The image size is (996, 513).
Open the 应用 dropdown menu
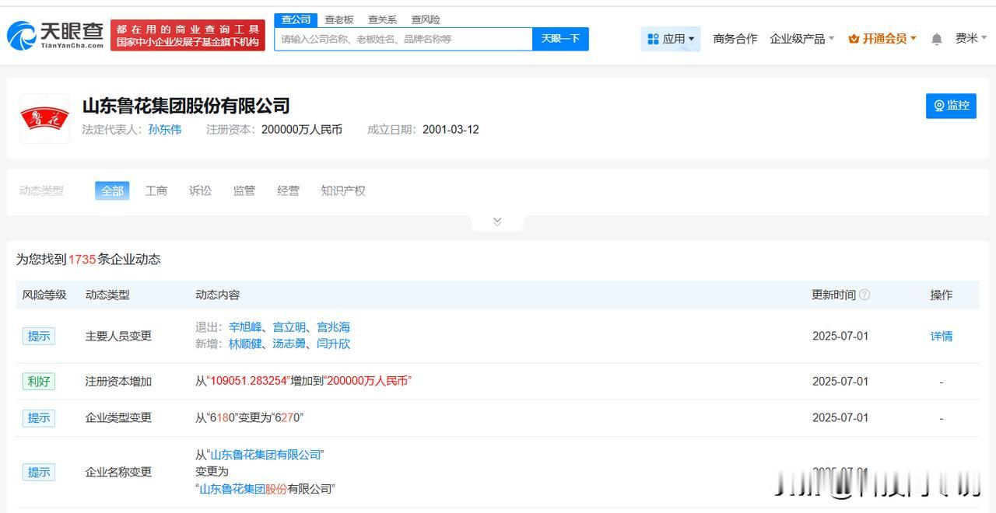(x=671, y=39)
